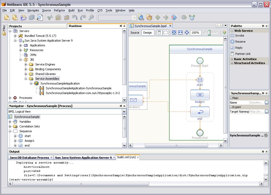Click Name property ellipsis button
The height and width of the screenshot is (195, 271).
[x=267, y=103]
